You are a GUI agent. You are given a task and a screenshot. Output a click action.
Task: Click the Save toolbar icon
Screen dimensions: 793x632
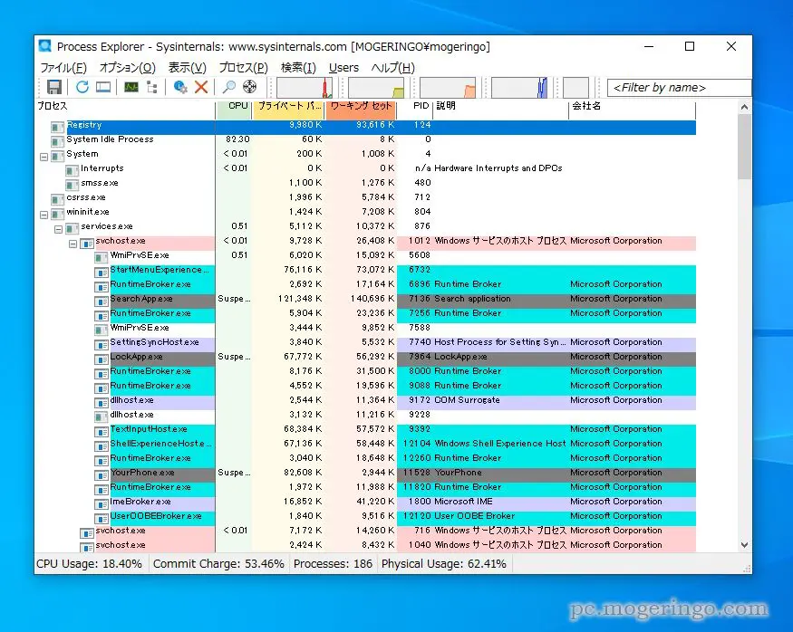[x=54, y=87]
